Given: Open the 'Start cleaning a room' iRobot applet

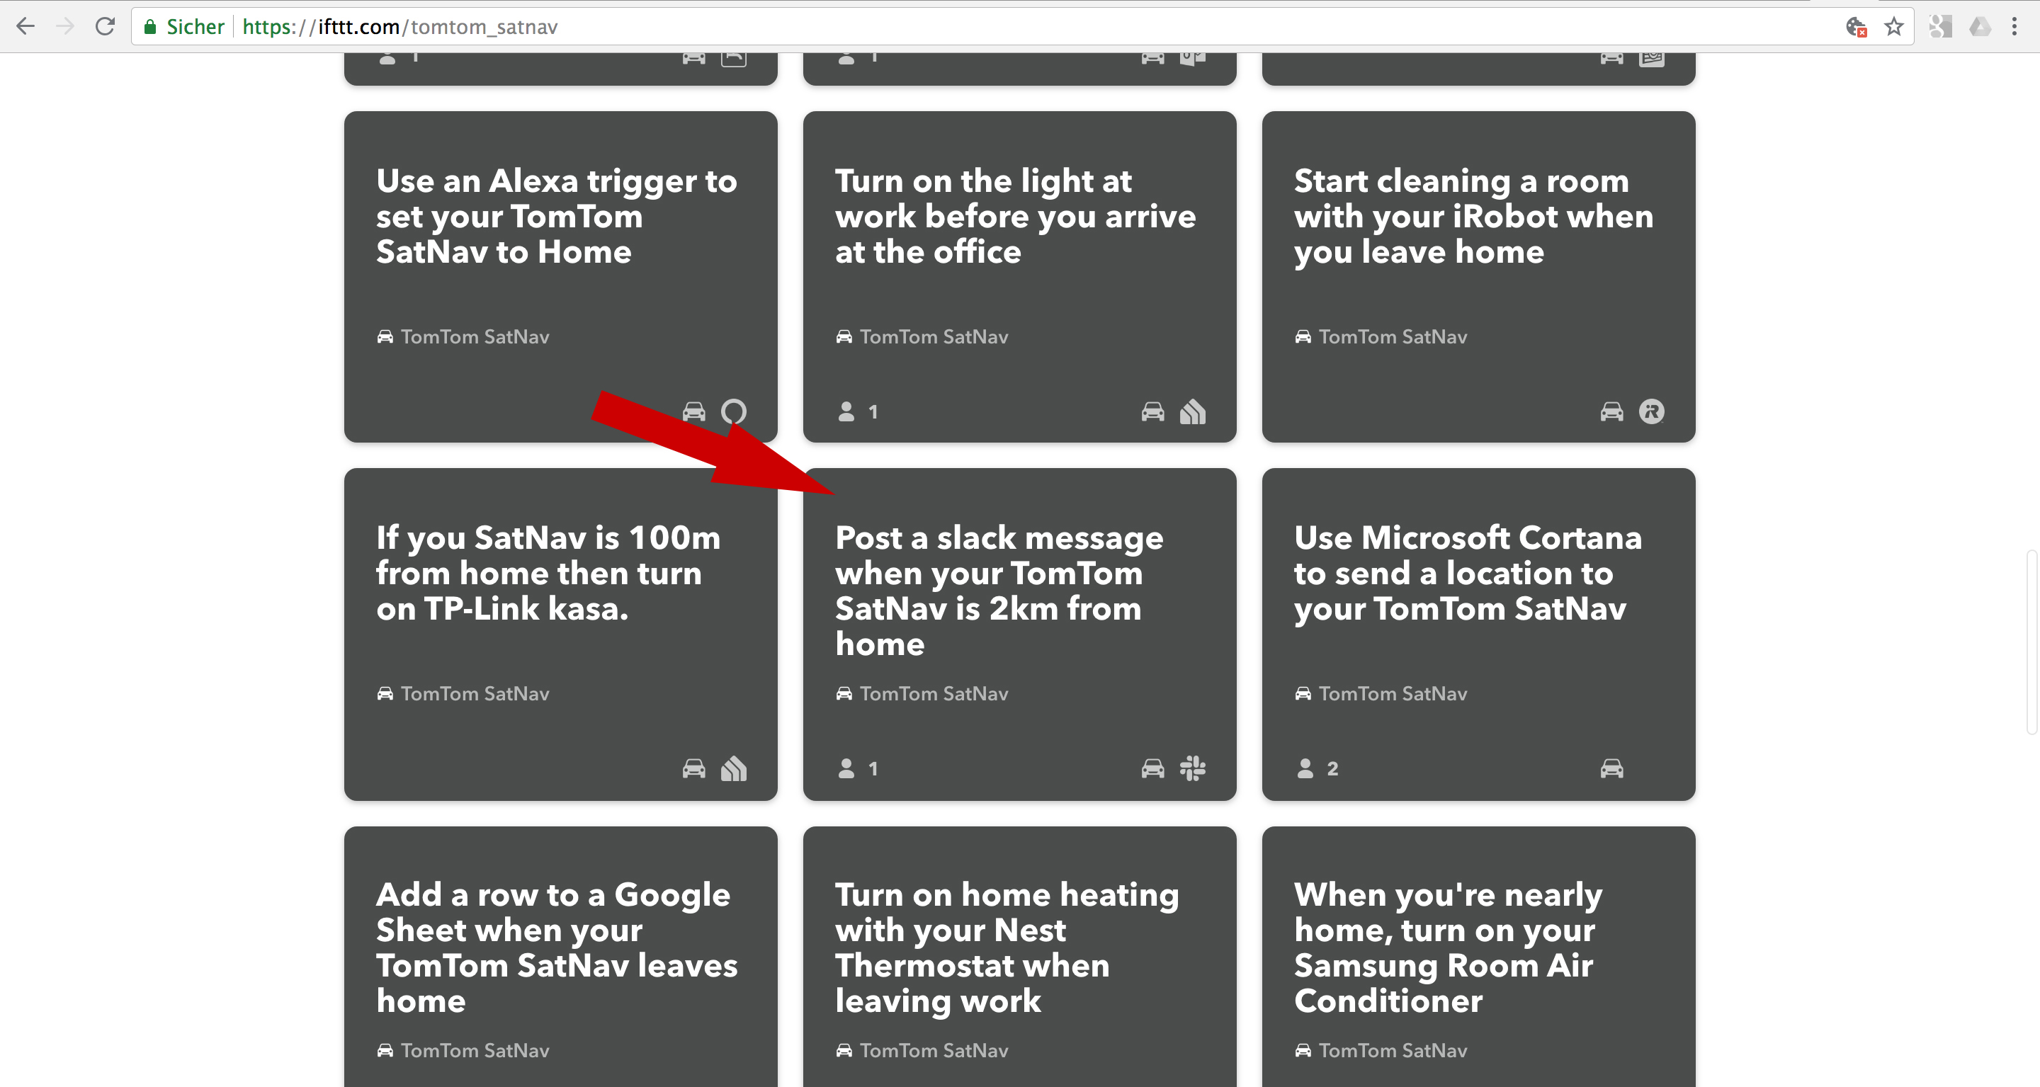Looking at the screenshot, I should pos(1473,216).
